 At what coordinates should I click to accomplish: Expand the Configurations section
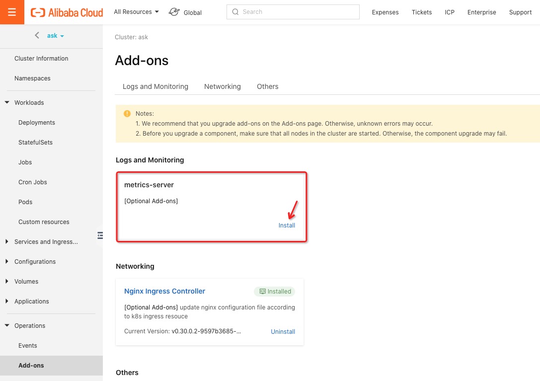(x=7, y=261)
